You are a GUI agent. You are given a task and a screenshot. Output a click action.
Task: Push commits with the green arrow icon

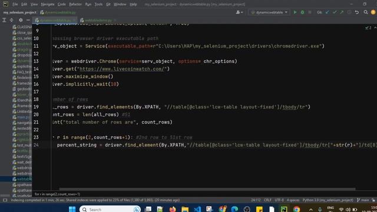[x=342, y=12]
